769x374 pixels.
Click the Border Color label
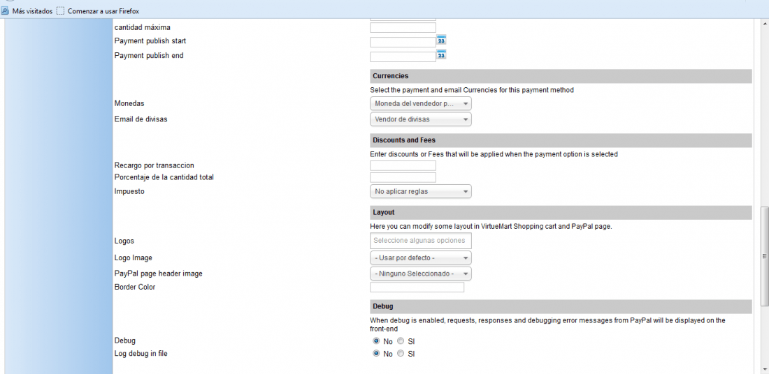click(x=135, y=287)
